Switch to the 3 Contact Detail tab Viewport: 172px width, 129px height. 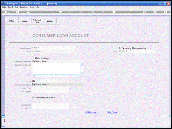(37, 21)
